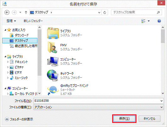Go forward with the right arrow button

(14, 13)
